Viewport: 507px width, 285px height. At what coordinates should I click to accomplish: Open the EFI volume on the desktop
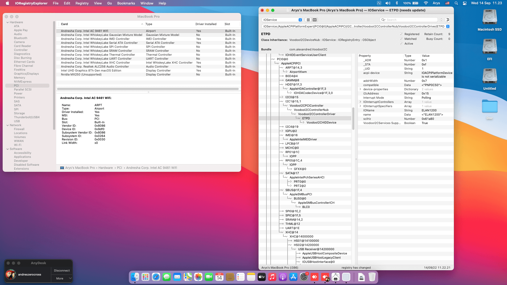tap(490, 50)
